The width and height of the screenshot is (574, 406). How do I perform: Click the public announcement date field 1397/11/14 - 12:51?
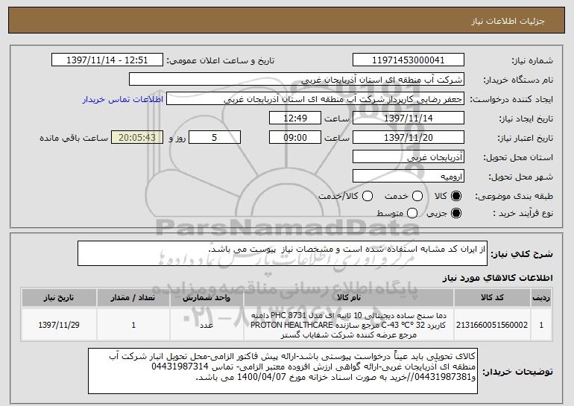tap(107, 60)
